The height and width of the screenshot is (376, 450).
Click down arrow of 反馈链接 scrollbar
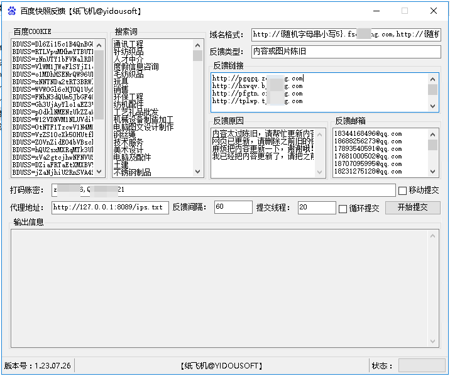433,106
